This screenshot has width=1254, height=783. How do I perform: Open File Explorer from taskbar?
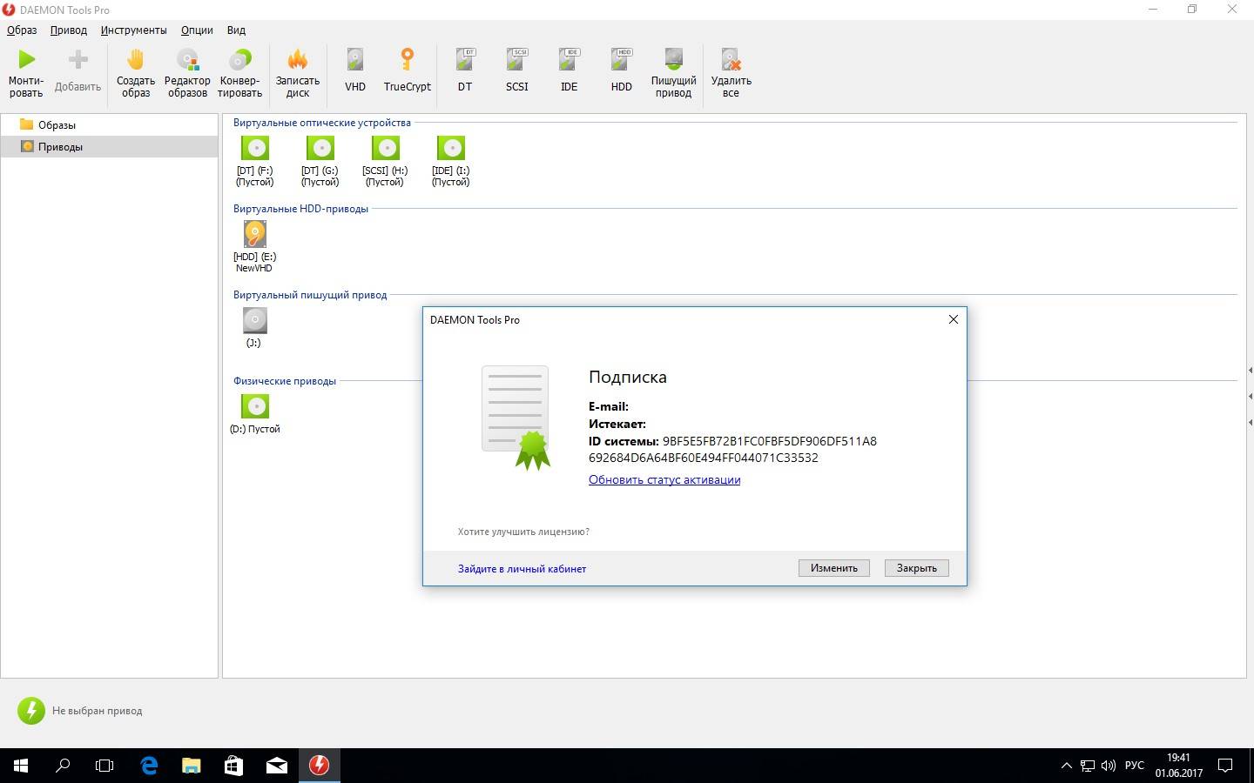[192, 766]
